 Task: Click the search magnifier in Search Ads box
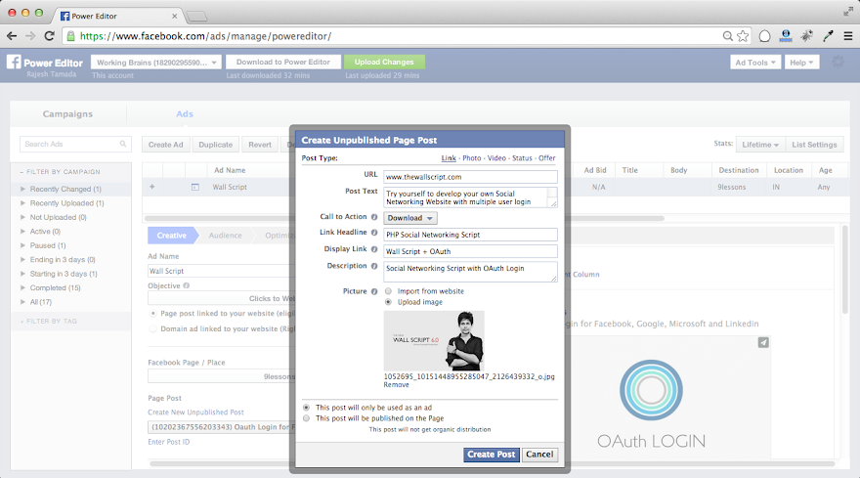pyautogui.click(x=123, y=144)
